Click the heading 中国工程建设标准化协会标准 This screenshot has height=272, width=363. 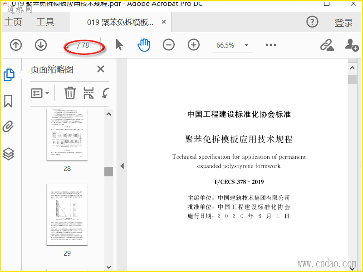tap(239, 114)
